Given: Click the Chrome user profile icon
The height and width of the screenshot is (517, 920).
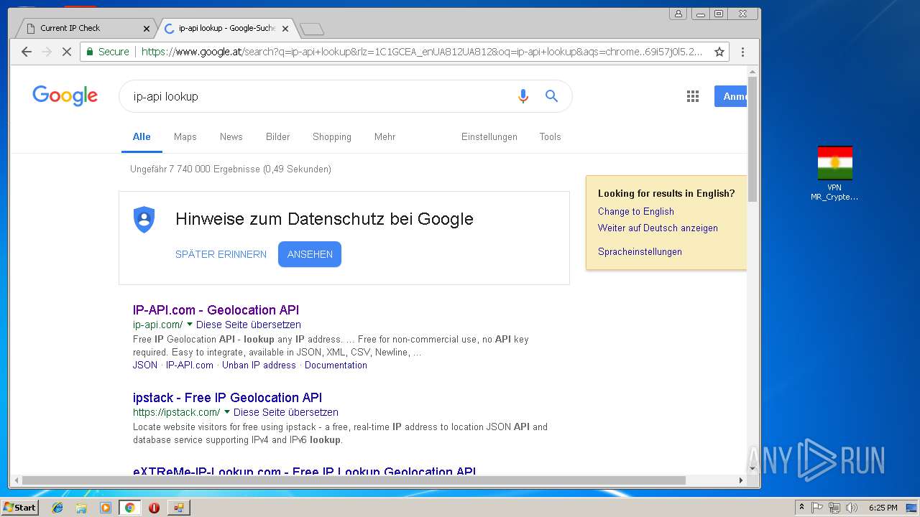Looking at the screenshot, I should pyautogui.click(x=678, y=14).
